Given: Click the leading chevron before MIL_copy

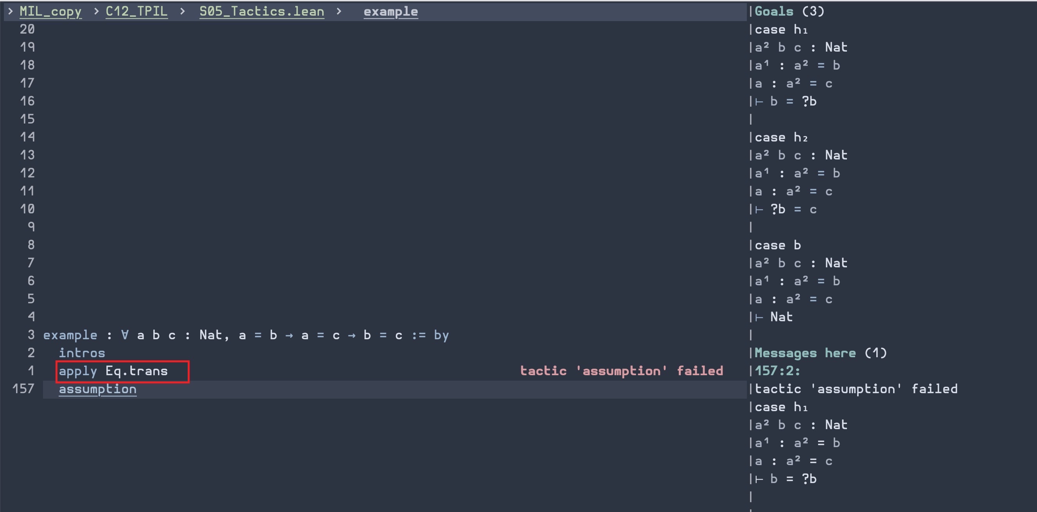Looking at the screenshot, I should click(x=10, y=11).
